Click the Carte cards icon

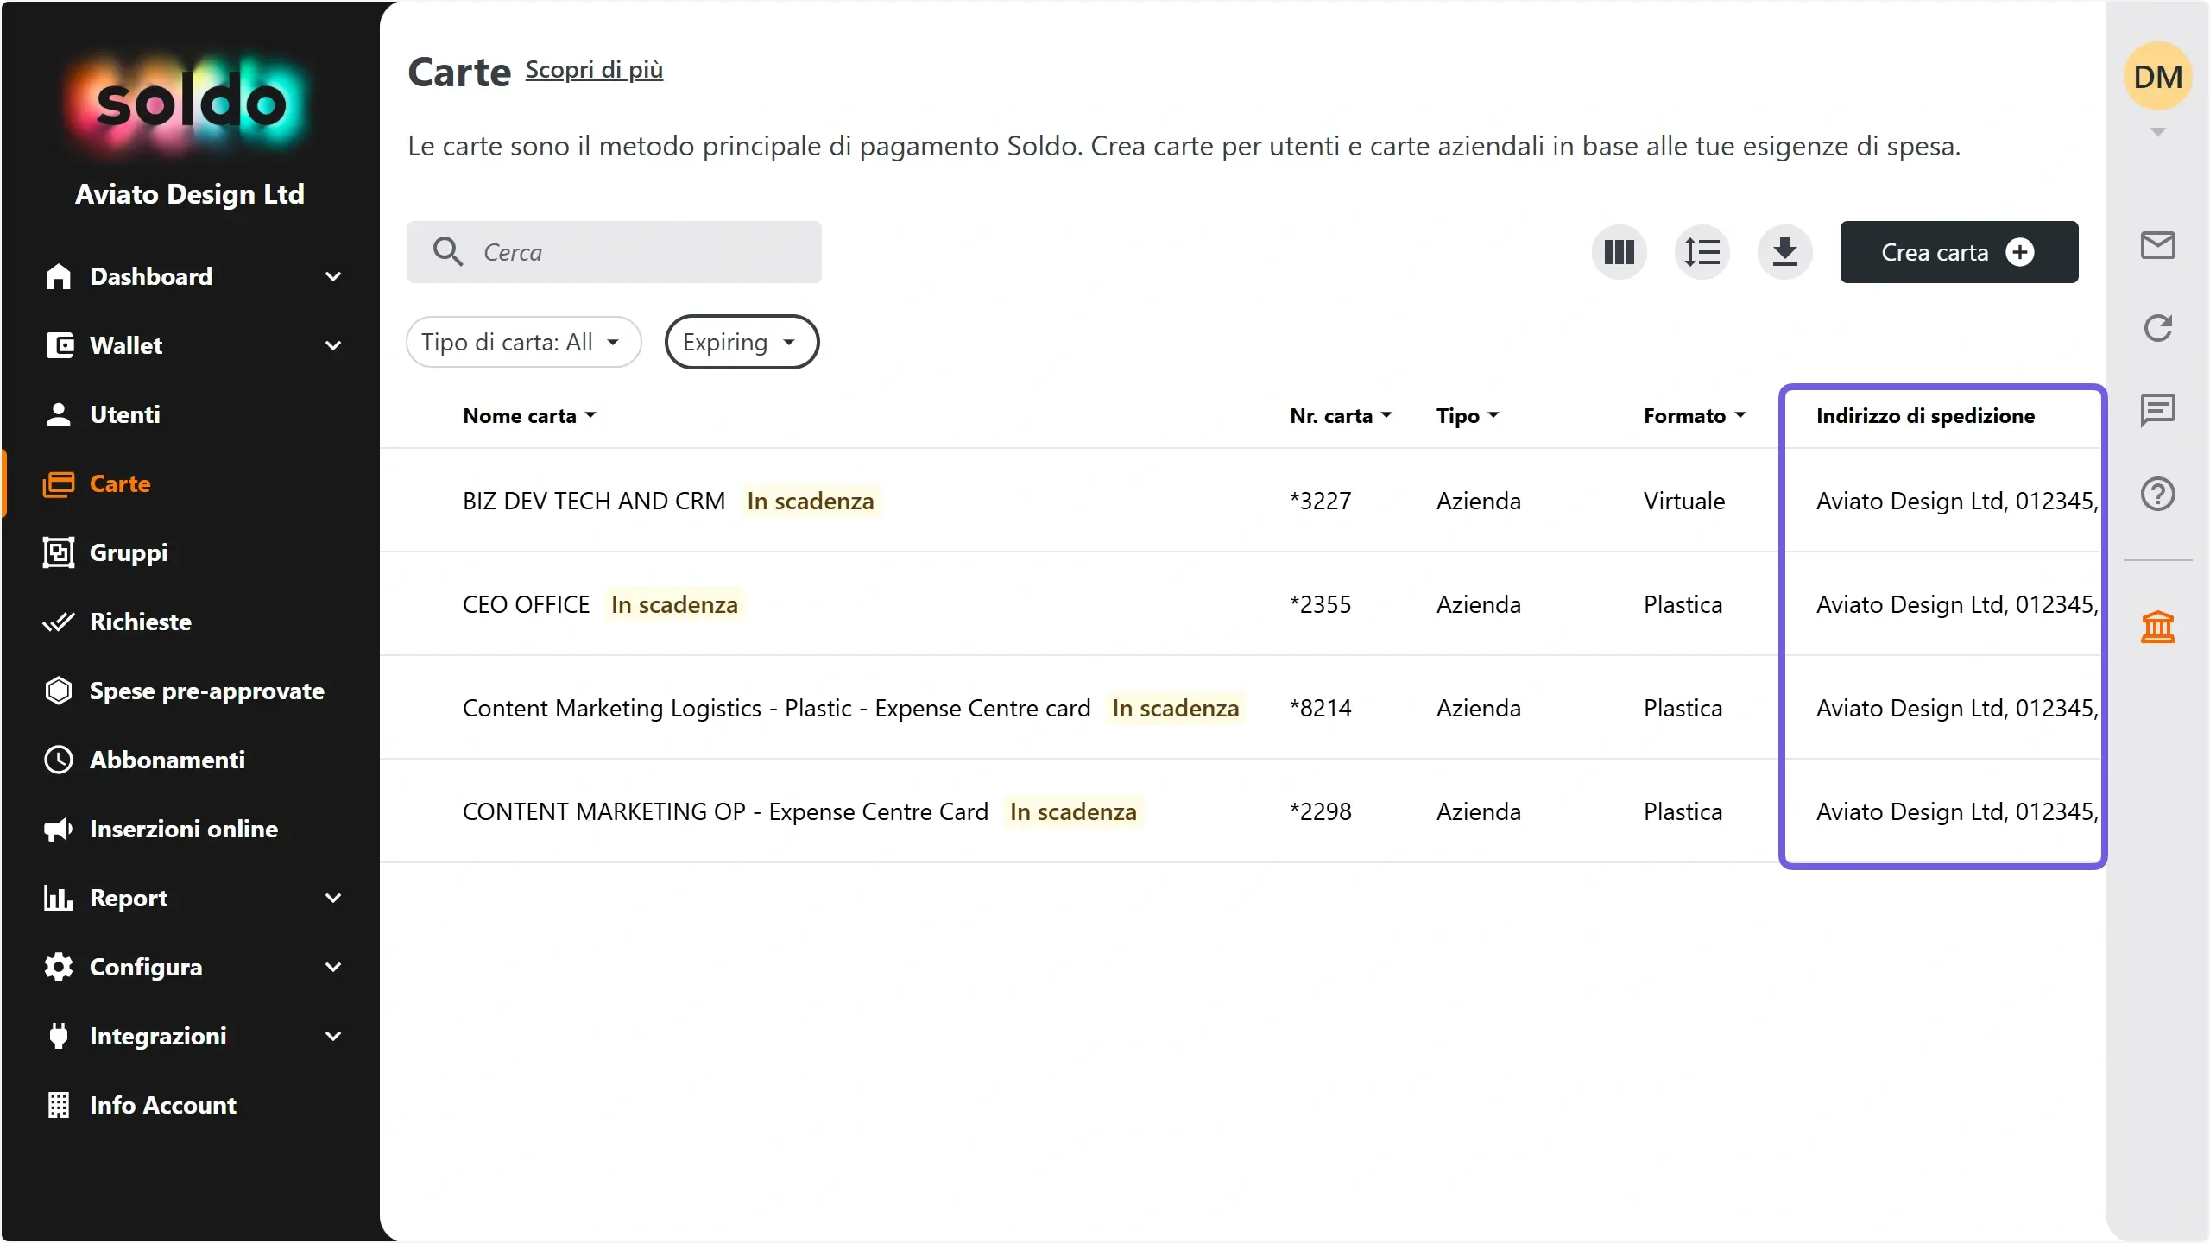58,483
